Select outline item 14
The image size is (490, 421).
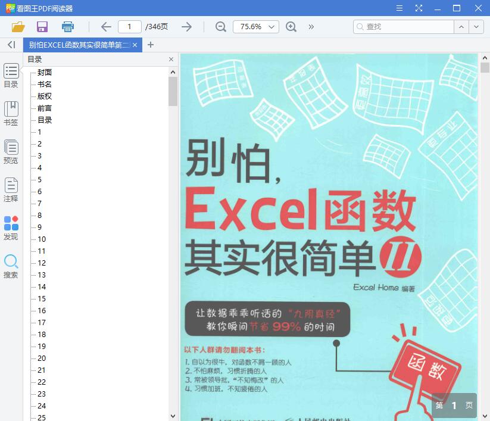click(42, 286)
